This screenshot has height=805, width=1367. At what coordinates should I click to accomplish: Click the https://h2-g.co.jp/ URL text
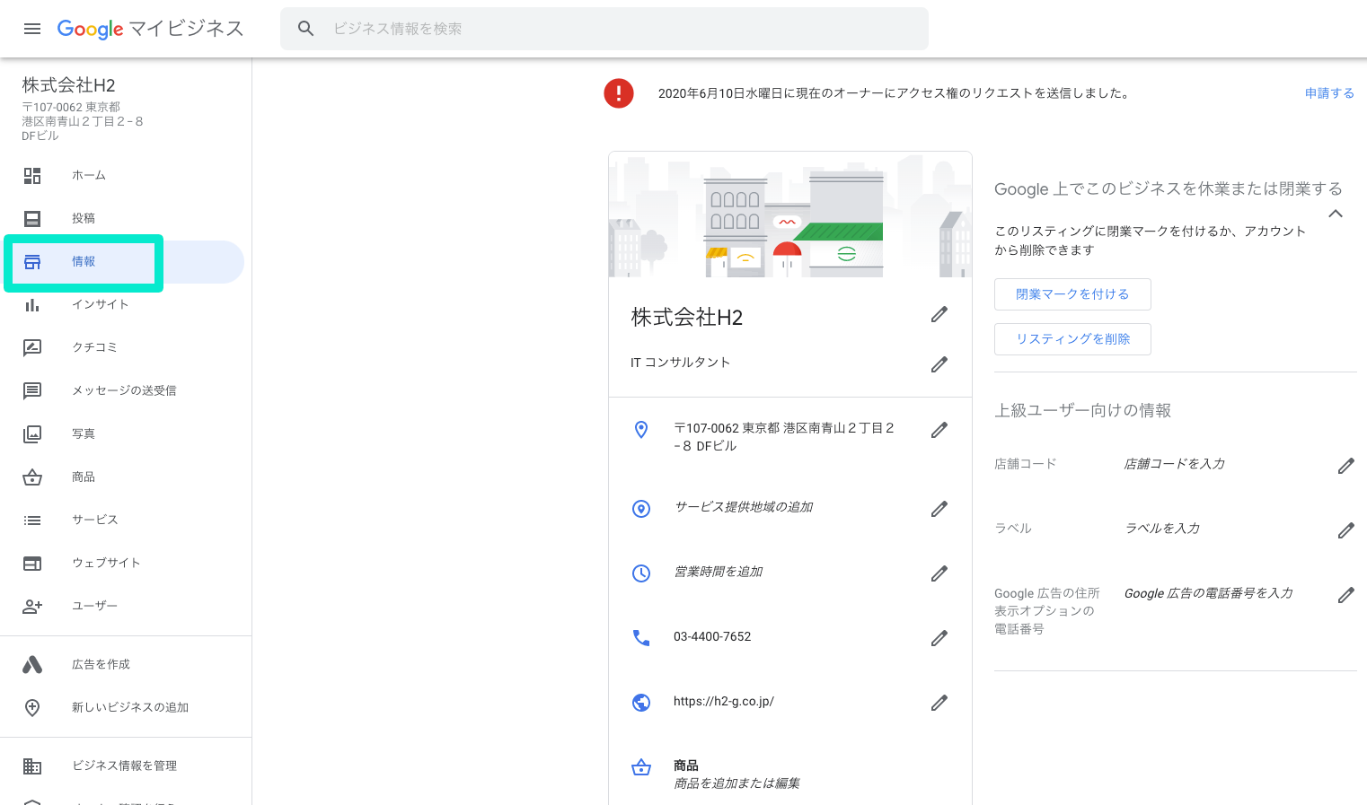click(x=724, y=701)
